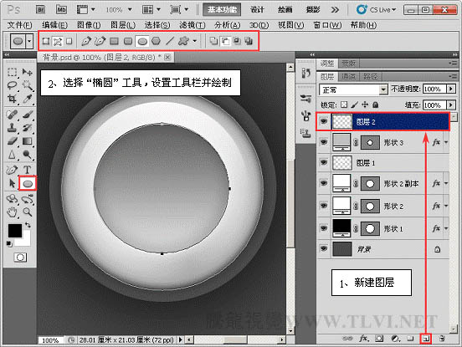
Task: Select the Zoom tool in toolbox
Action: click(28, 212)
